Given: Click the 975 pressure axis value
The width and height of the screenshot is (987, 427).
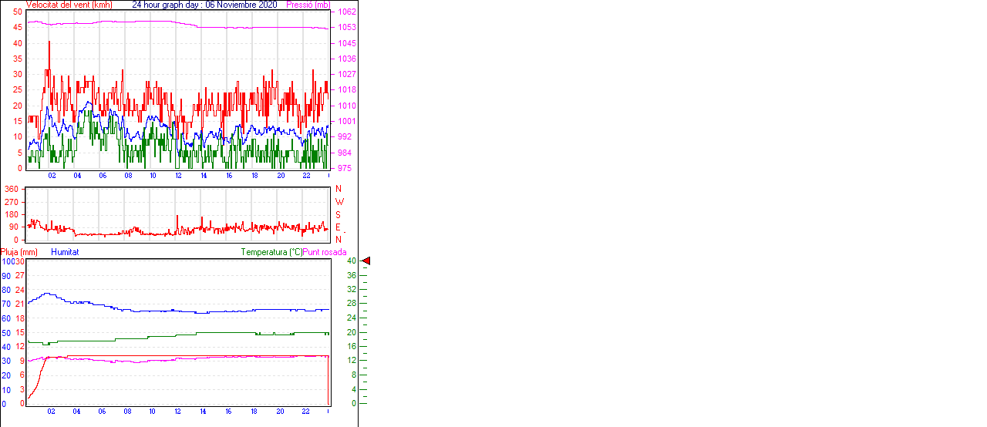Looking at the screenshot, I should [x=346, y=168].
